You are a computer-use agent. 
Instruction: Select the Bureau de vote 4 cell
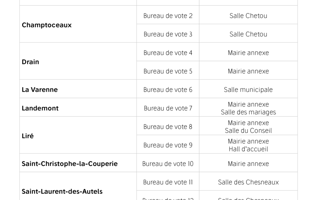(168, 53)
